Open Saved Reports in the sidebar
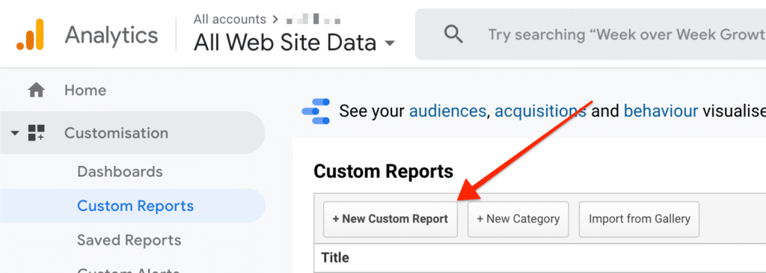Image resolution: width=766 pixels, height=273 pixels. point(129,240)
